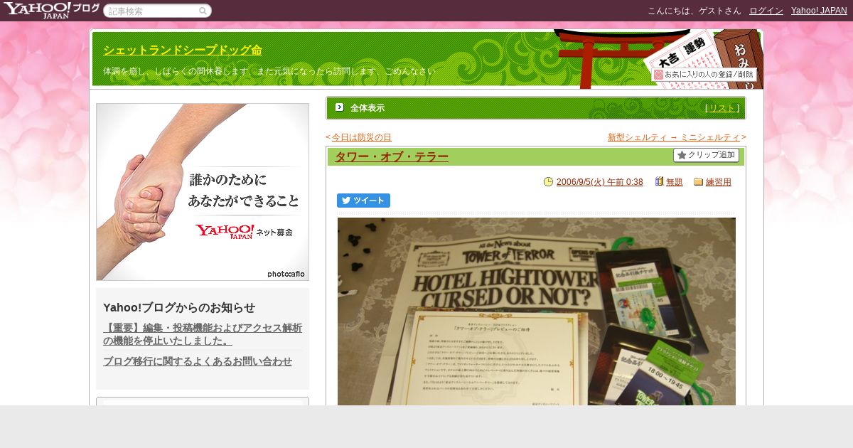Click the clock icon beside date
This screenshot has width=853, height=448.
click(548, 182)
